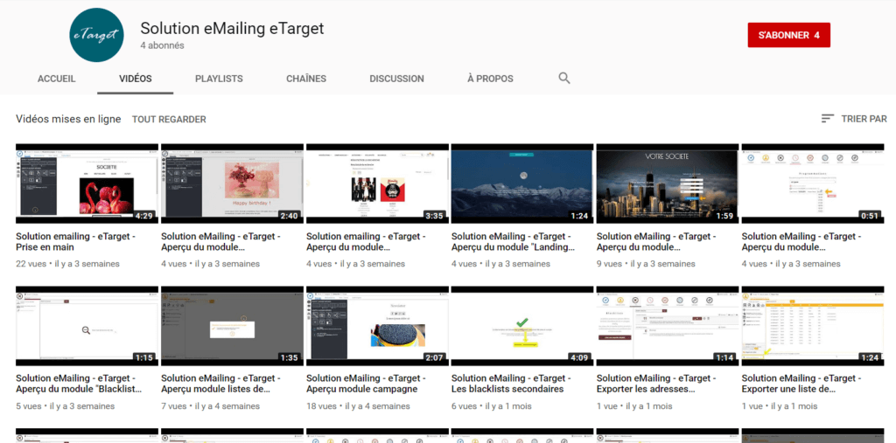Open the DISCUSSION tab
The image size is (896, 443).
pos(396,79)
